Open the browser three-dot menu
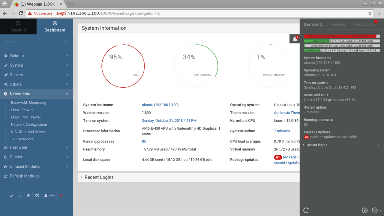The image size is (384, 216). point(379,13)
